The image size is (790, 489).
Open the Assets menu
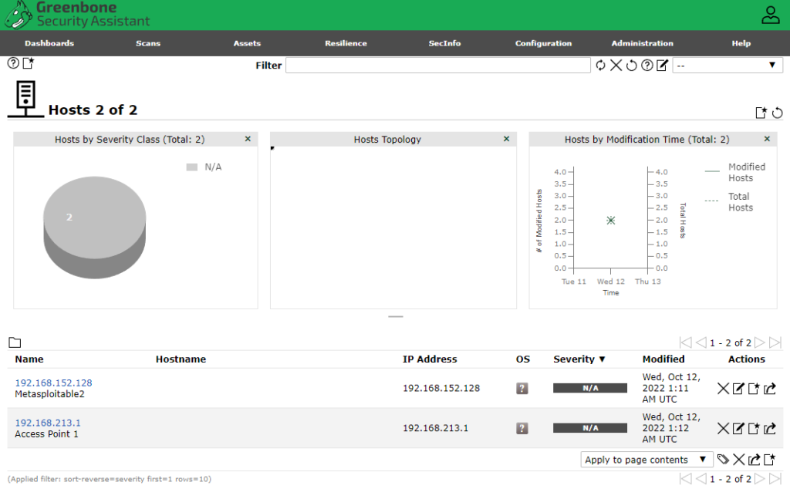tap(247, 43)
